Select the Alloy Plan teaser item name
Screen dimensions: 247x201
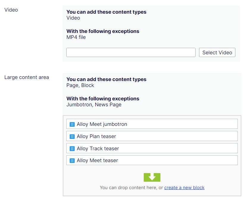click(x=96, y=137)
